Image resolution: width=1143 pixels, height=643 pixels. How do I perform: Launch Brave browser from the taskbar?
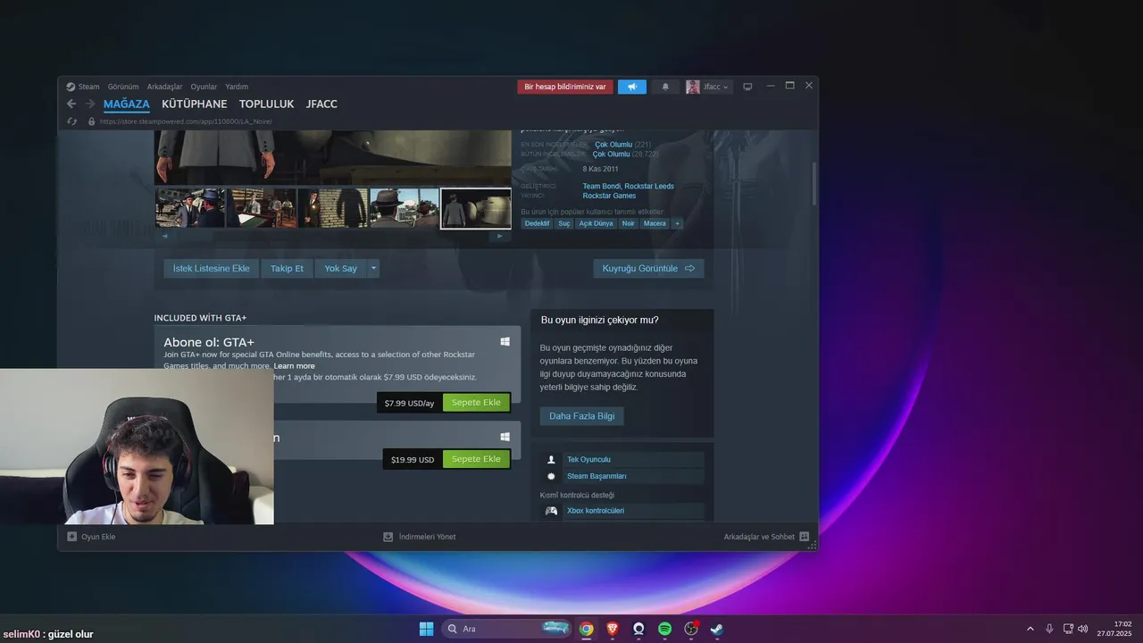point(613,629)
